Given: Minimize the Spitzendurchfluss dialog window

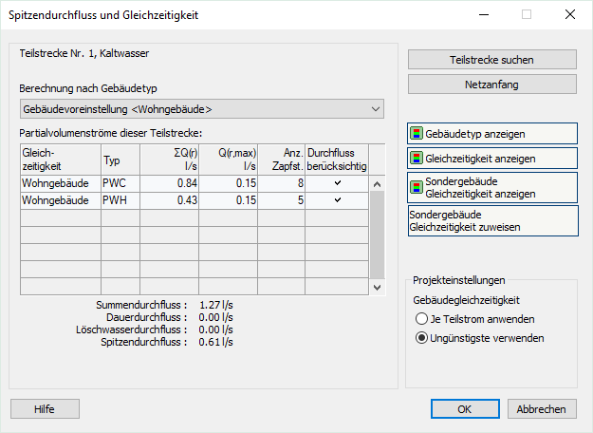Looking at the screenshot, I should point(484,14).
